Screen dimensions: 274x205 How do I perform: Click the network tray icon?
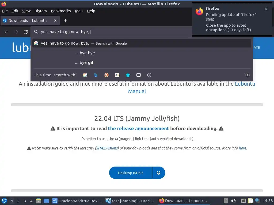click(243, 201)
